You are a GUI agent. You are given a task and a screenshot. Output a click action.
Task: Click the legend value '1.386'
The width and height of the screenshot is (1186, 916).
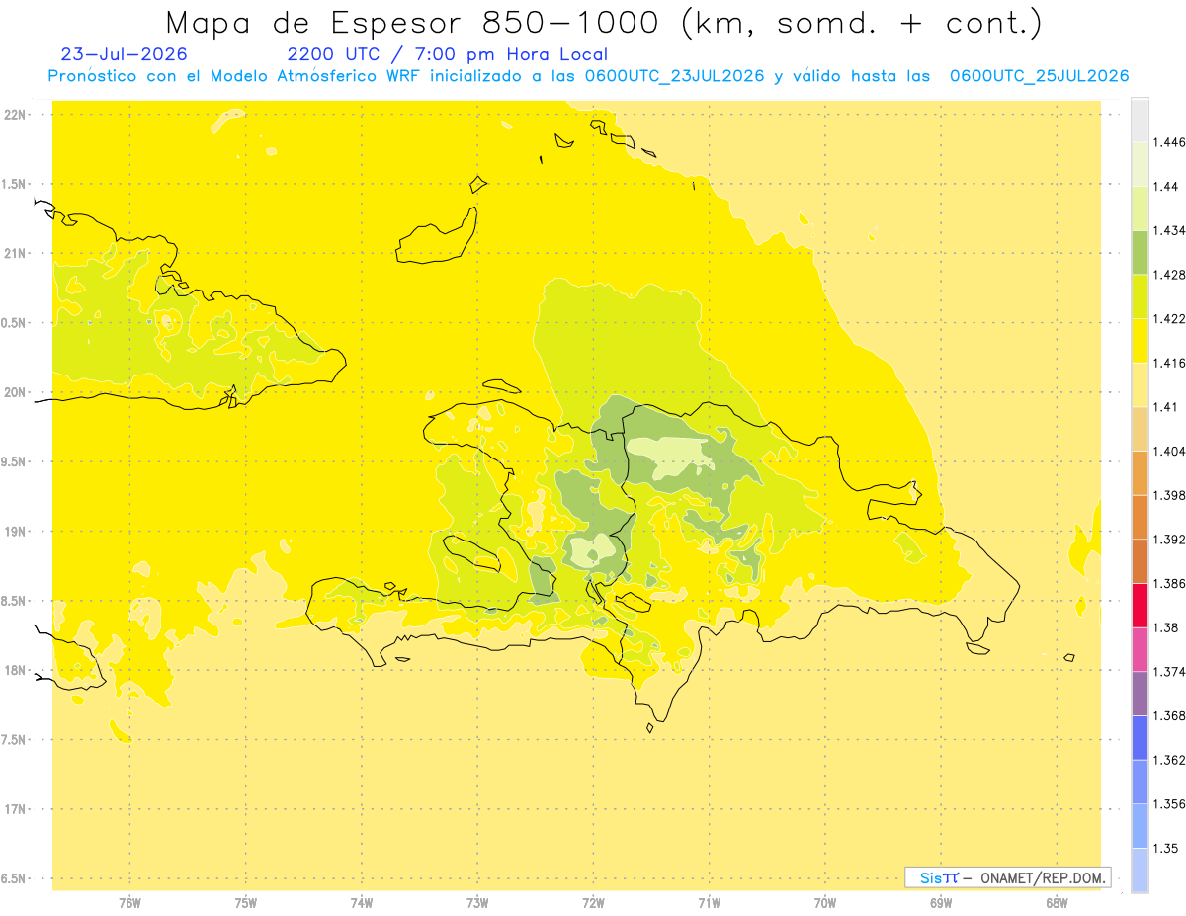pyautogui.click(x=1168, y=584)
